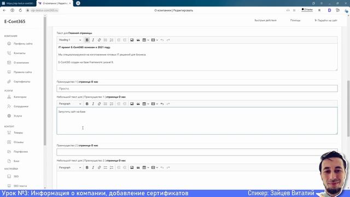Image resolution: width=350 pixels, height=197 pixels.
Task: Open insert media dropdown in Главная страница editor
Action: point(154,40)
